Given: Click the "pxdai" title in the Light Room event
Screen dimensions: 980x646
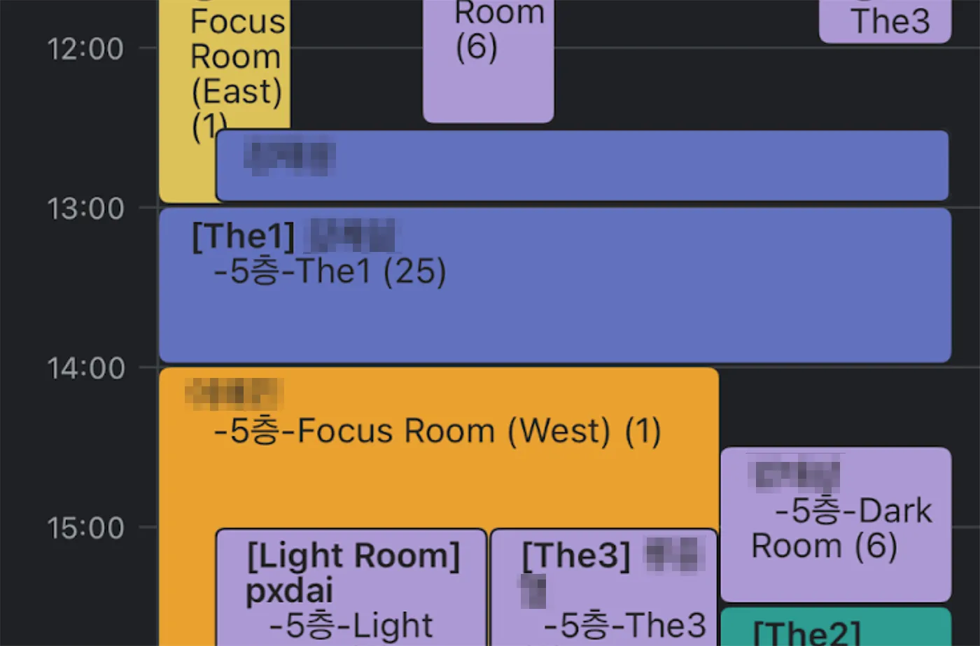Looking at the screenshot, I should click(289, 591).
